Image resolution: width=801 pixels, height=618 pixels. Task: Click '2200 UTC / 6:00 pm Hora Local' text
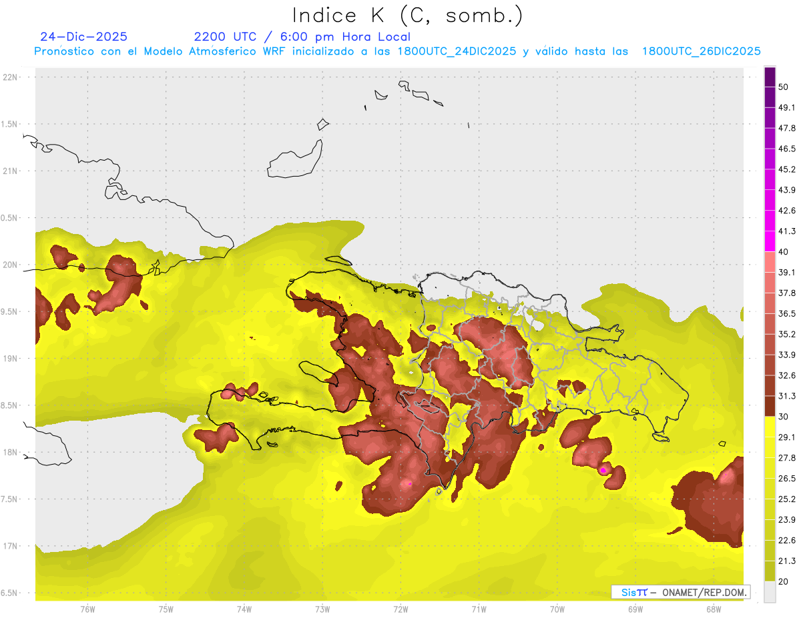click(302, 37)
